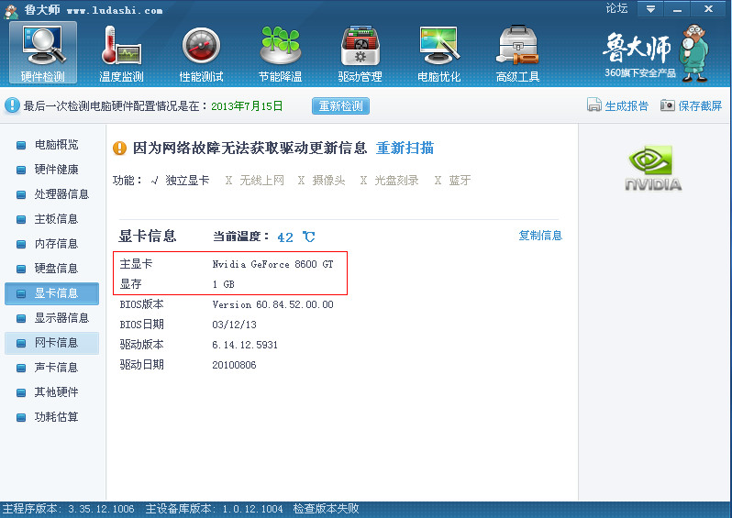
Task: Click 主程序版本 3.35.12.1006 in status bar
Action: (x=68, y=509)
